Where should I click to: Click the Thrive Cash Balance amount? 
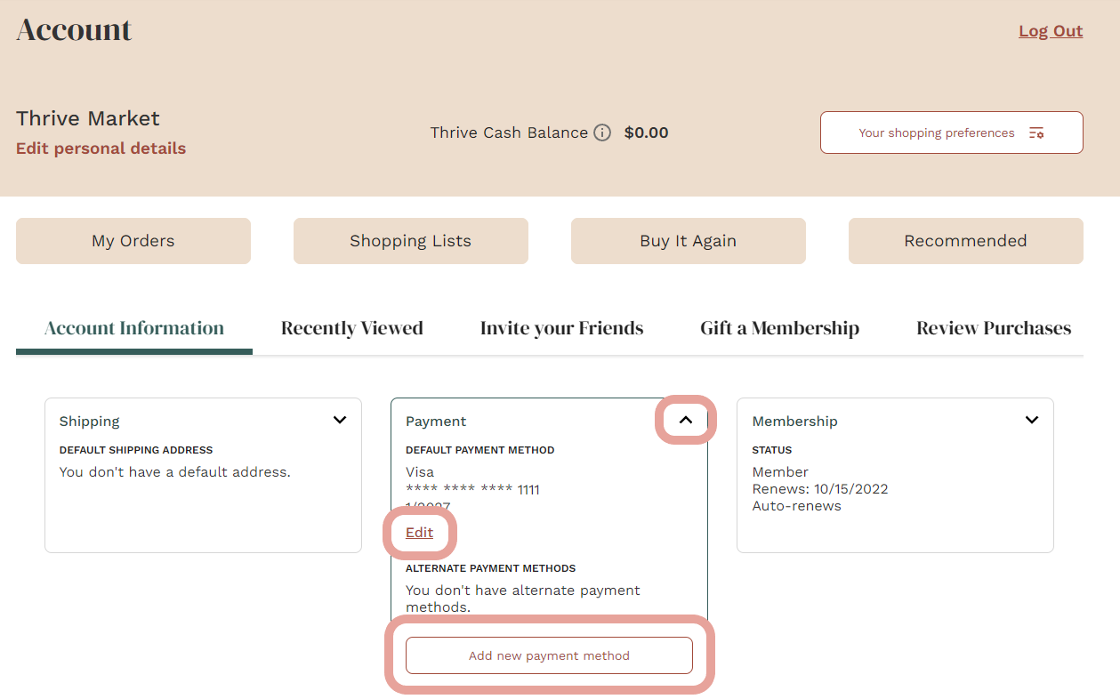pos(646,132)
